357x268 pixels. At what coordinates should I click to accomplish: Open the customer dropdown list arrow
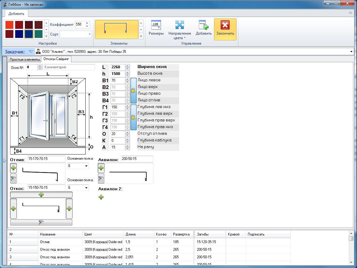click(x=351, y=52)
